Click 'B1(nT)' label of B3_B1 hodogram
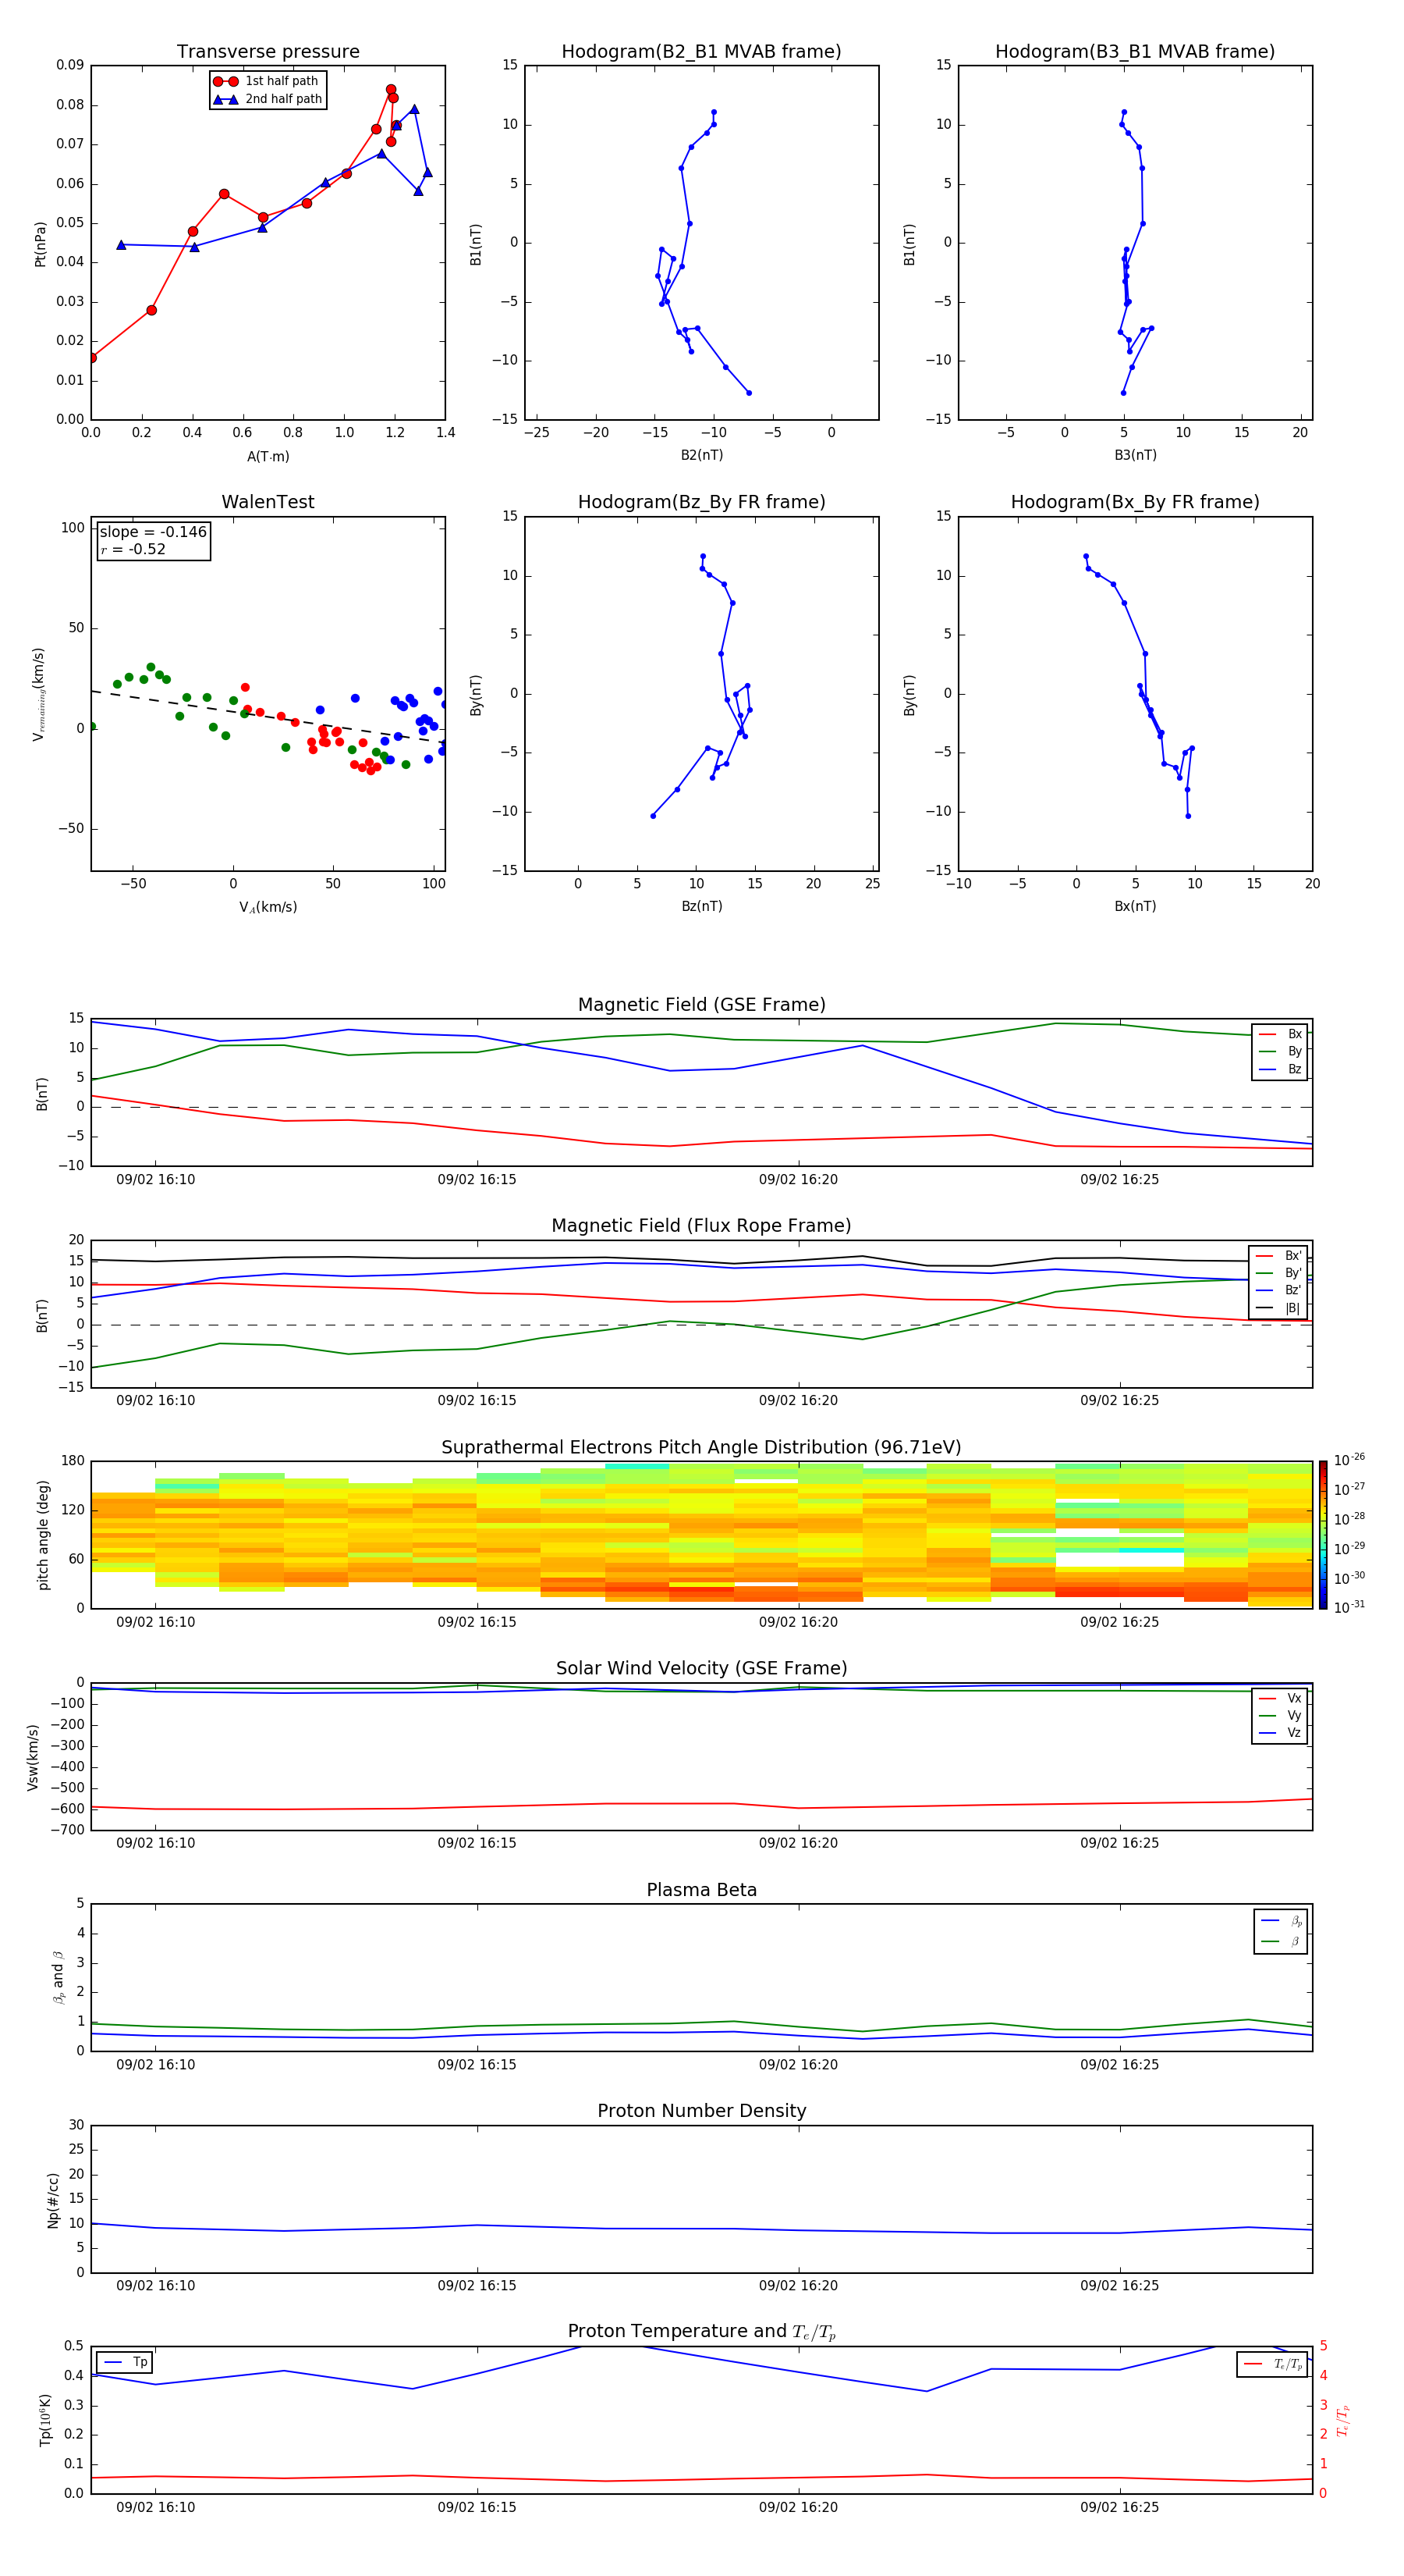 [x=909, y=243]
